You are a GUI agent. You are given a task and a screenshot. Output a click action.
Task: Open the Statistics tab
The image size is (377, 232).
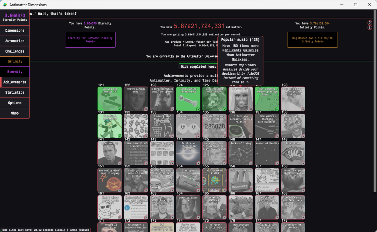(x=15, y=92)
